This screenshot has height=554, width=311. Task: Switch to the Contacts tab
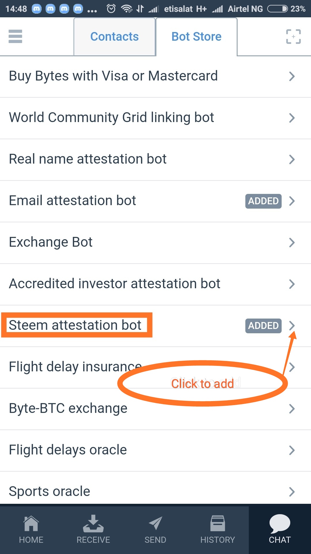point(114,37)
